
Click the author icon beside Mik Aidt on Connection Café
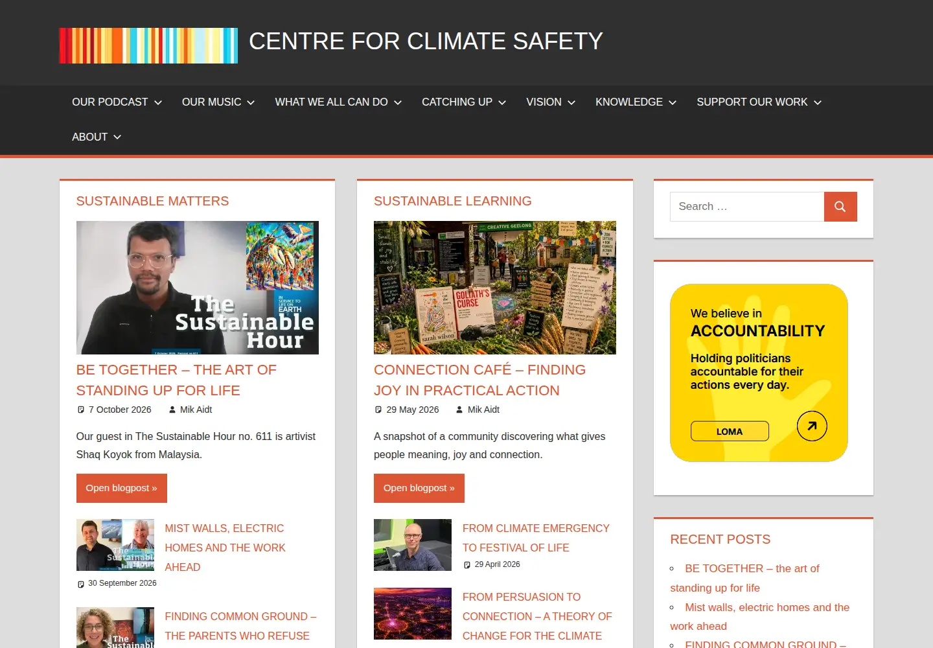(x=459, y=410)
